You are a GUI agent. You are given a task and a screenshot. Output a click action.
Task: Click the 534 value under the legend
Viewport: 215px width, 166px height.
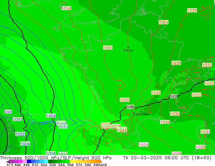[53, 165]
